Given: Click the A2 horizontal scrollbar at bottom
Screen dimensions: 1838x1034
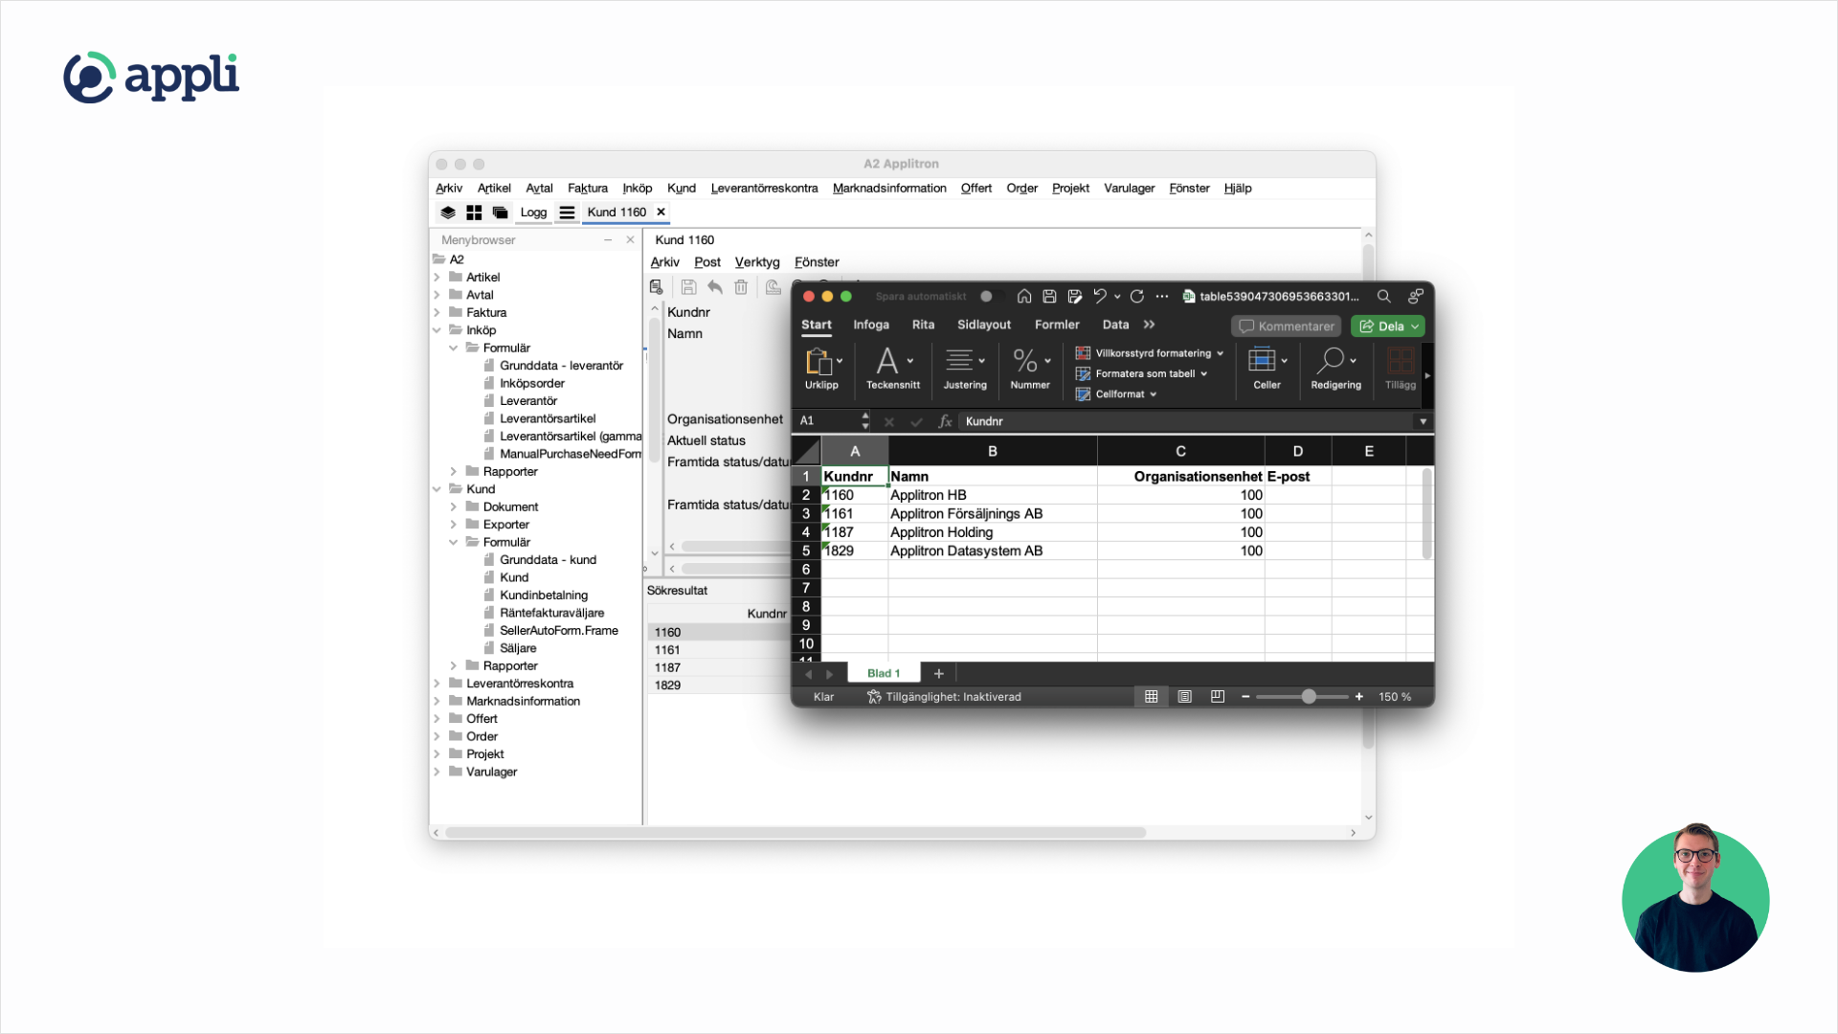Looking at the screenshot, I should coord(796,833).
